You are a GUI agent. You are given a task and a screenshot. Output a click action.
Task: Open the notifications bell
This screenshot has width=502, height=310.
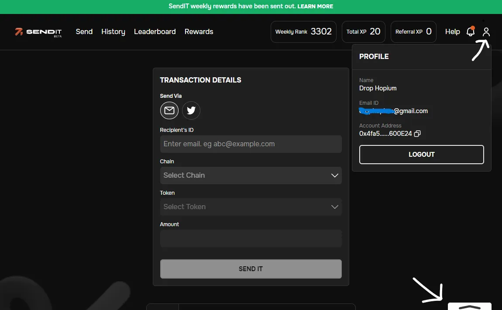[470, 31]
